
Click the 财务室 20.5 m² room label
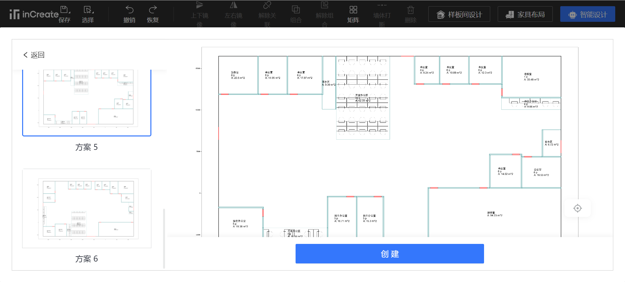point(238,75)
